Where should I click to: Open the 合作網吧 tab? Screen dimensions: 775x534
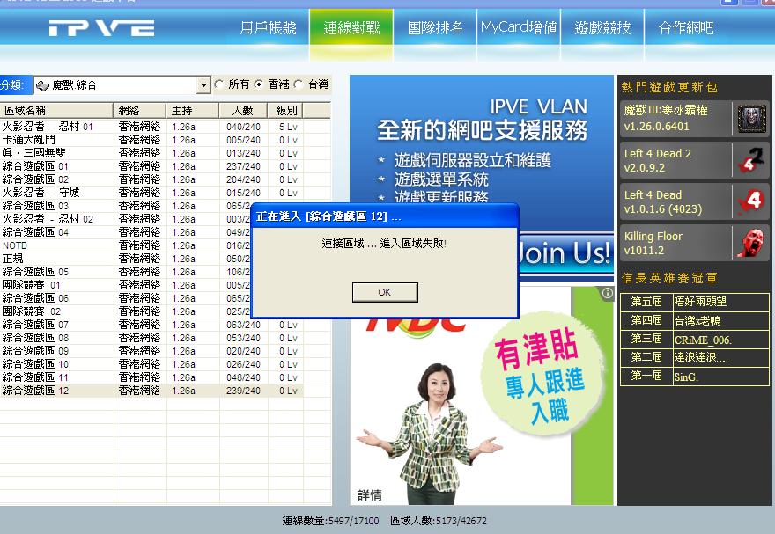tap(686, 27)
